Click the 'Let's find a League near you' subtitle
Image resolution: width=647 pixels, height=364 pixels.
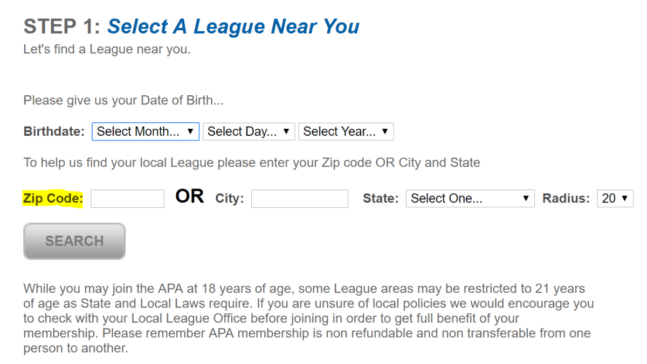(107, 50)
